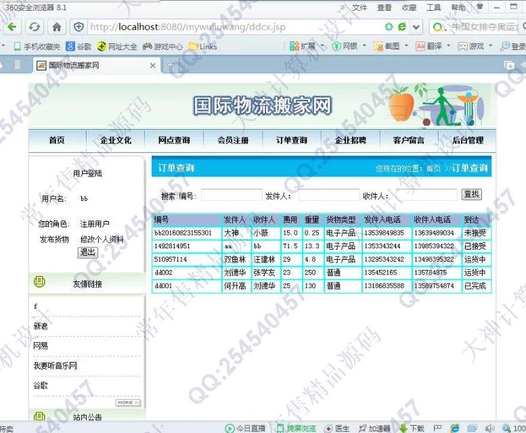
Task: Click the 发件人 search input field
Action: click(329, 195)
